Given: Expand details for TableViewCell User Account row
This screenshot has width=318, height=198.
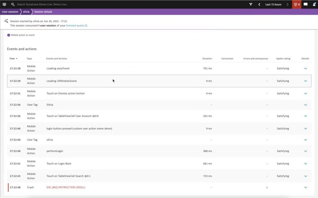Looking at the screenshot, I should [305, 116].
